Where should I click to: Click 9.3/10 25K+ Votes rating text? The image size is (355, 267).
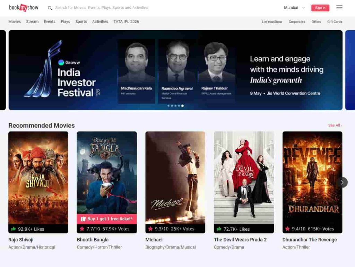click(x=175, y=229)
